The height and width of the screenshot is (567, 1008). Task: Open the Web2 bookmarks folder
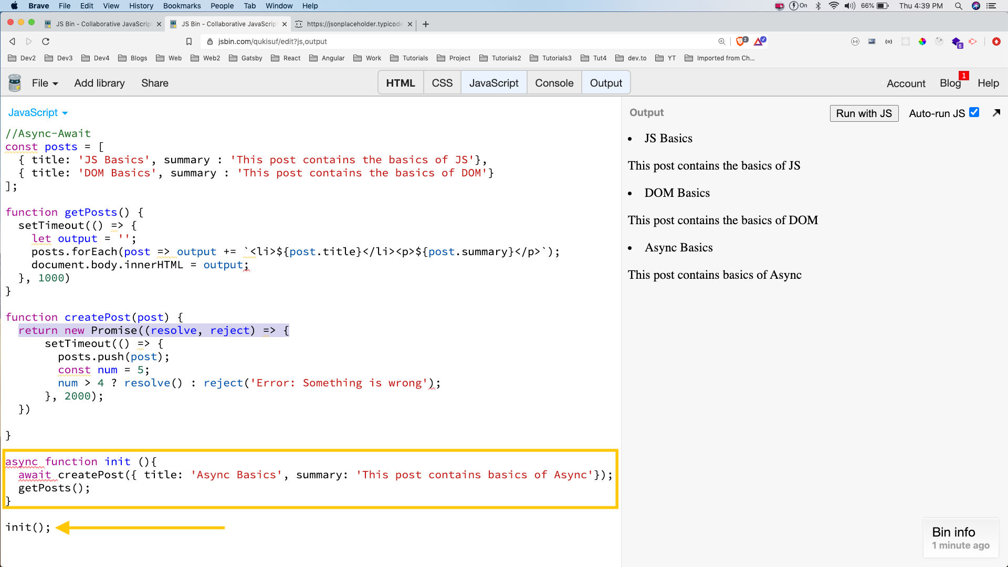(x=205, y=58)
